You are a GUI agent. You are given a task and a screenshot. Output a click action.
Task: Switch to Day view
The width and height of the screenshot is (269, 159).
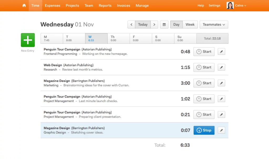point(176,25)
